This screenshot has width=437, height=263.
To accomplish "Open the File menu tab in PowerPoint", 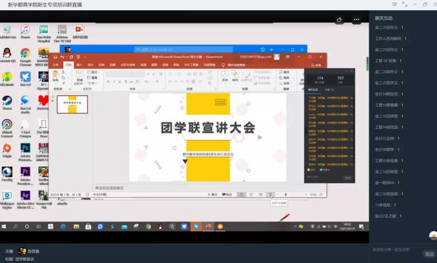I will coord(56,65).
